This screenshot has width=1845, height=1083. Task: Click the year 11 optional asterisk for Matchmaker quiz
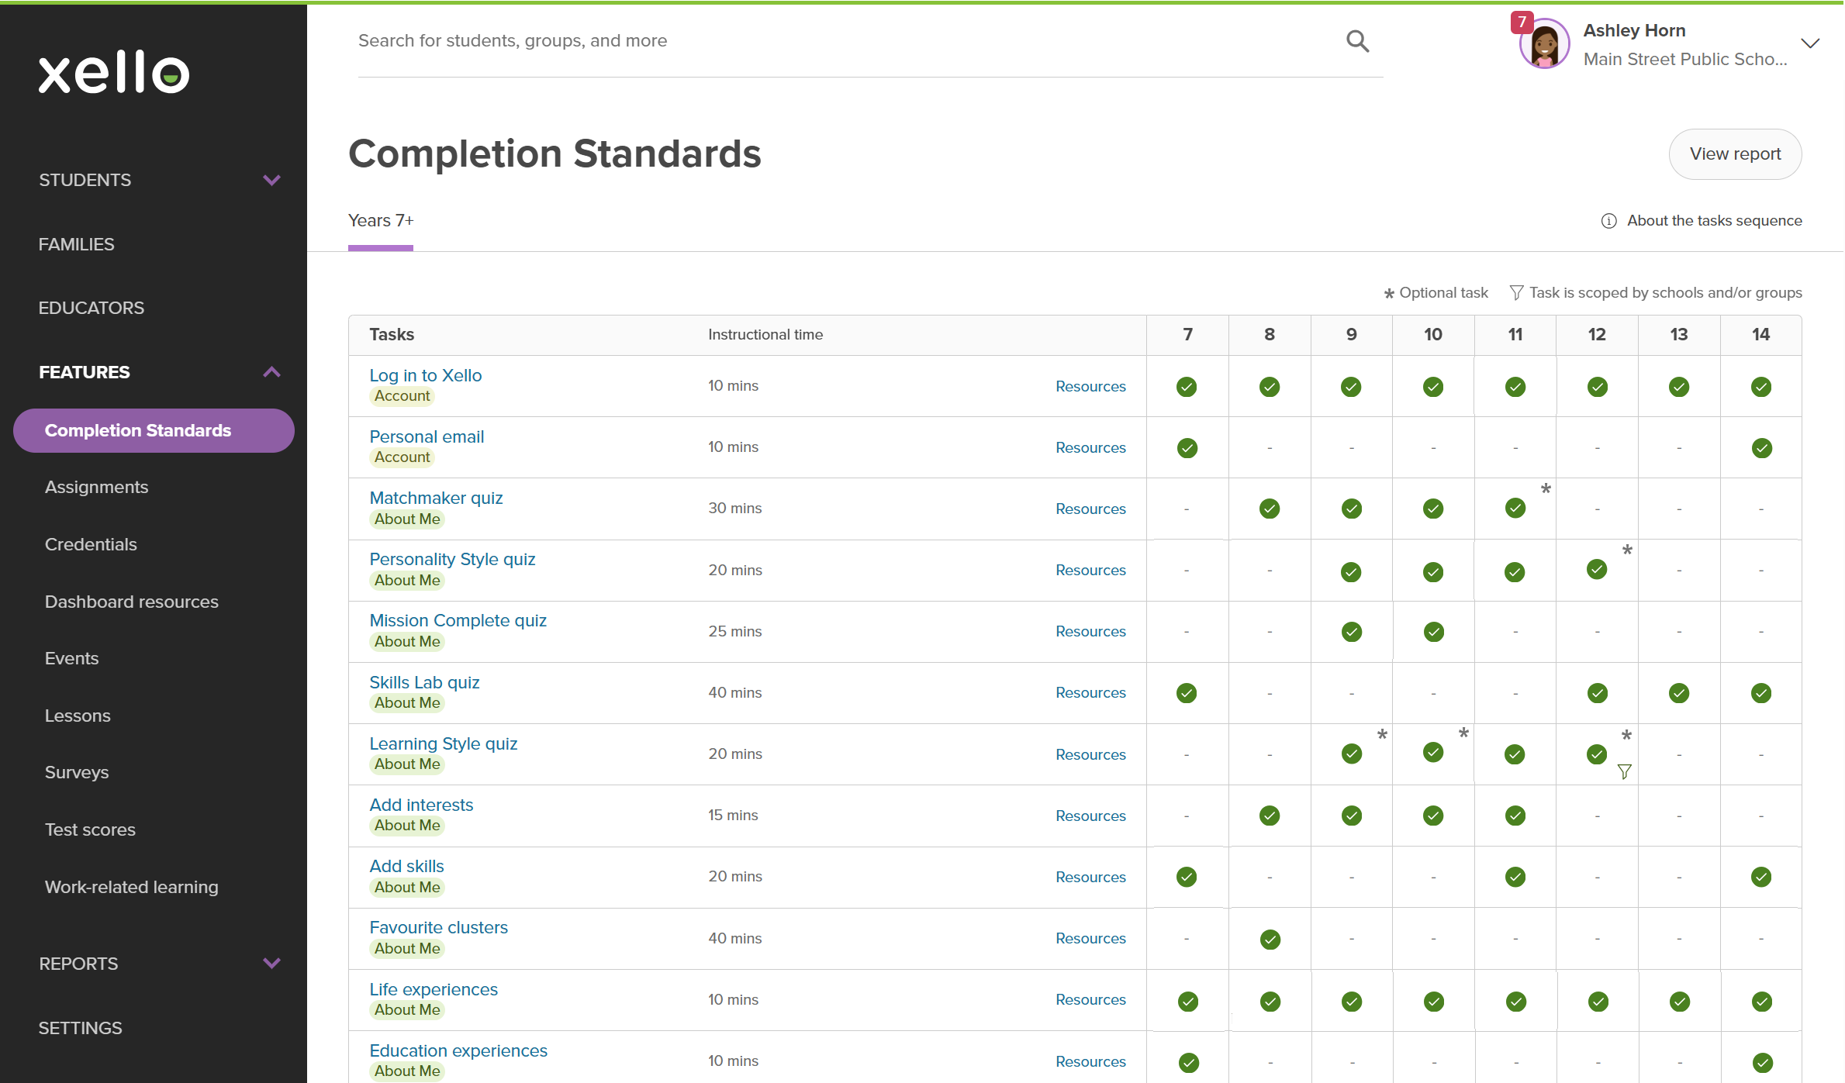(x=1546, y=489)
